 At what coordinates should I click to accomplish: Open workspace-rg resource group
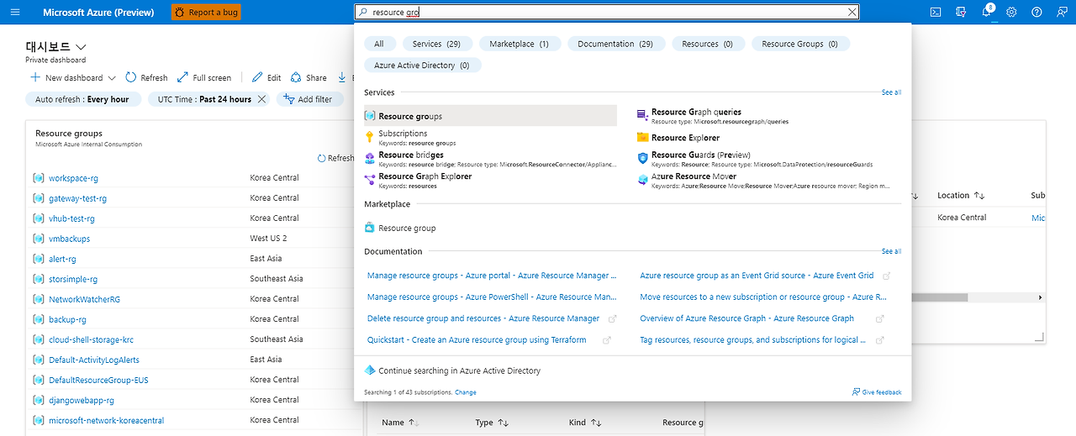coord(73,178)
